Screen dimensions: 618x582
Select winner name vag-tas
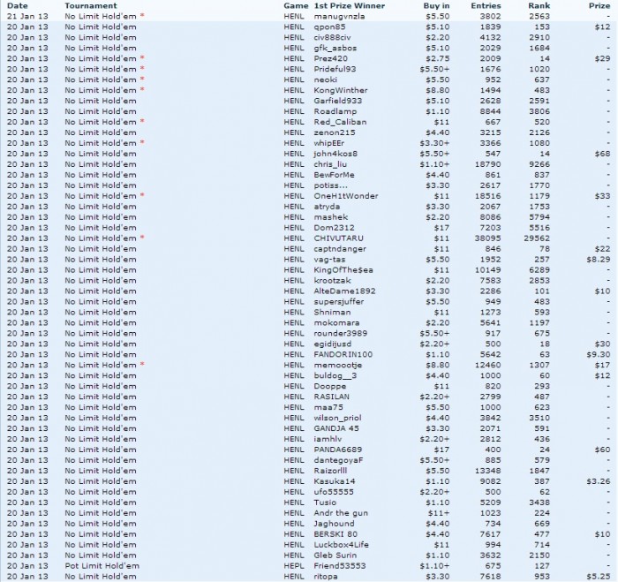[x=329, y=260]
